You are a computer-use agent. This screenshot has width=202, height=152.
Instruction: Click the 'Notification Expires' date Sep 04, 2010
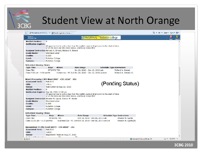pyautogui.click(x=56, y=92)
